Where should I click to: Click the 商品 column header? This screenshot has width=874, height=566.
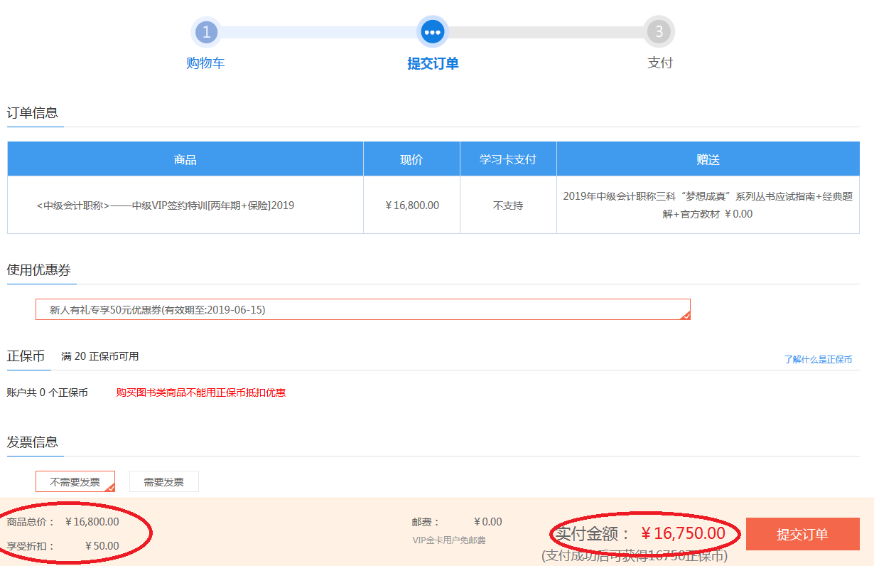[x=185, y=159]
